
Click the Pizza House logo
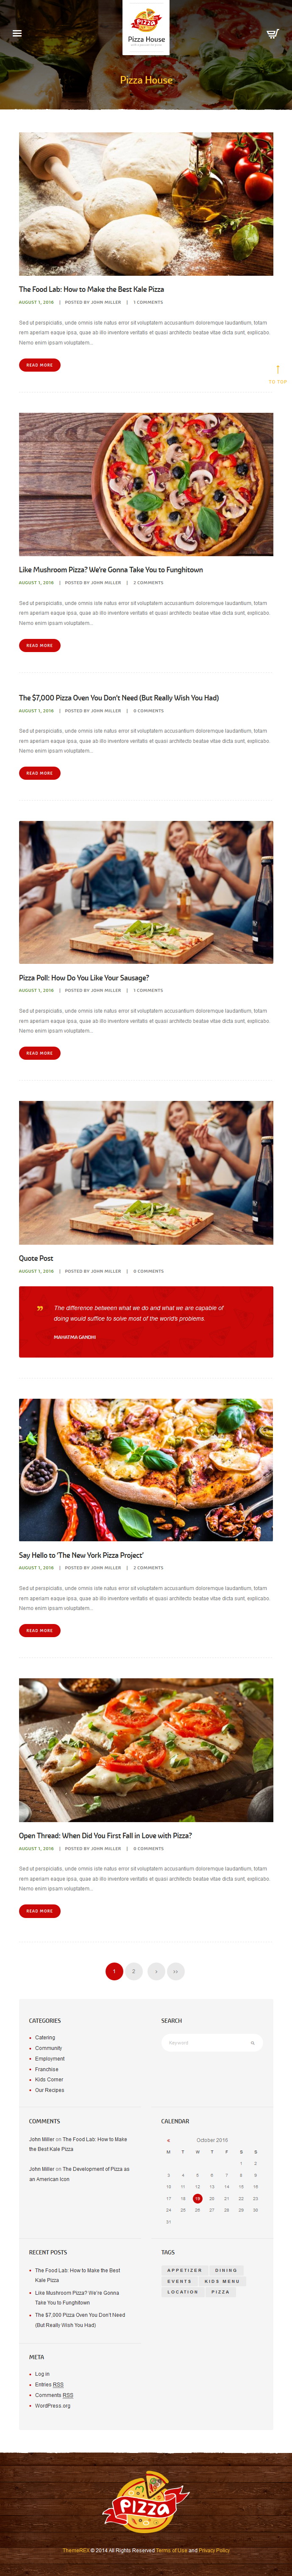pos(146,27)
